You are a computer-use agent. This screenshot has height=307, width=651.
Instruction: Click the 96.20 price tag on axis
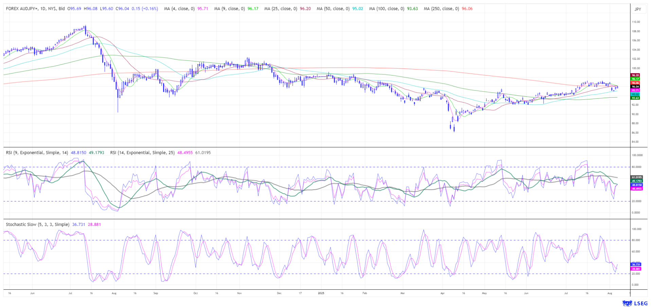tap(635, 75)
